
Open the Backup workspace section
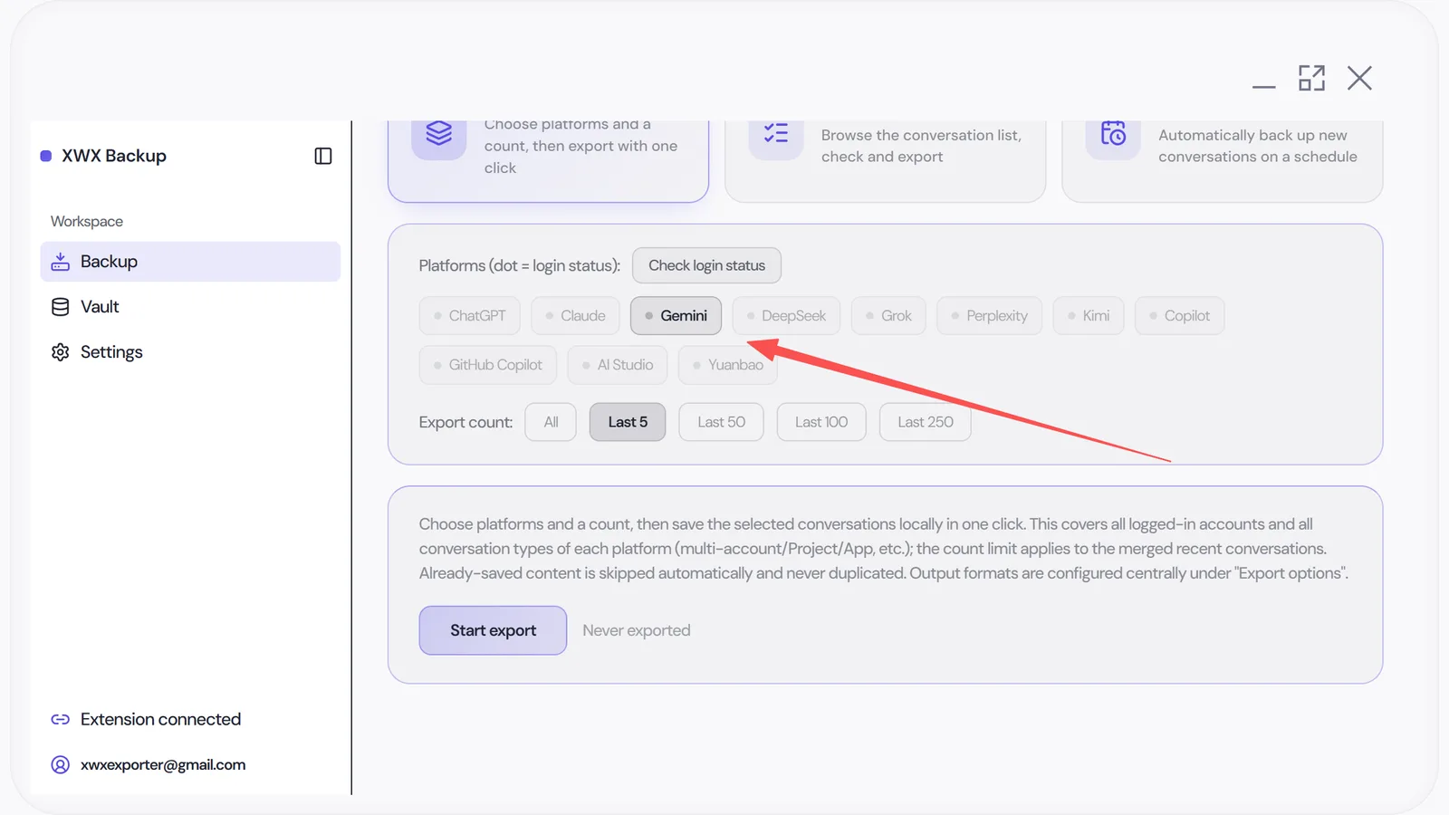(190, 262)
